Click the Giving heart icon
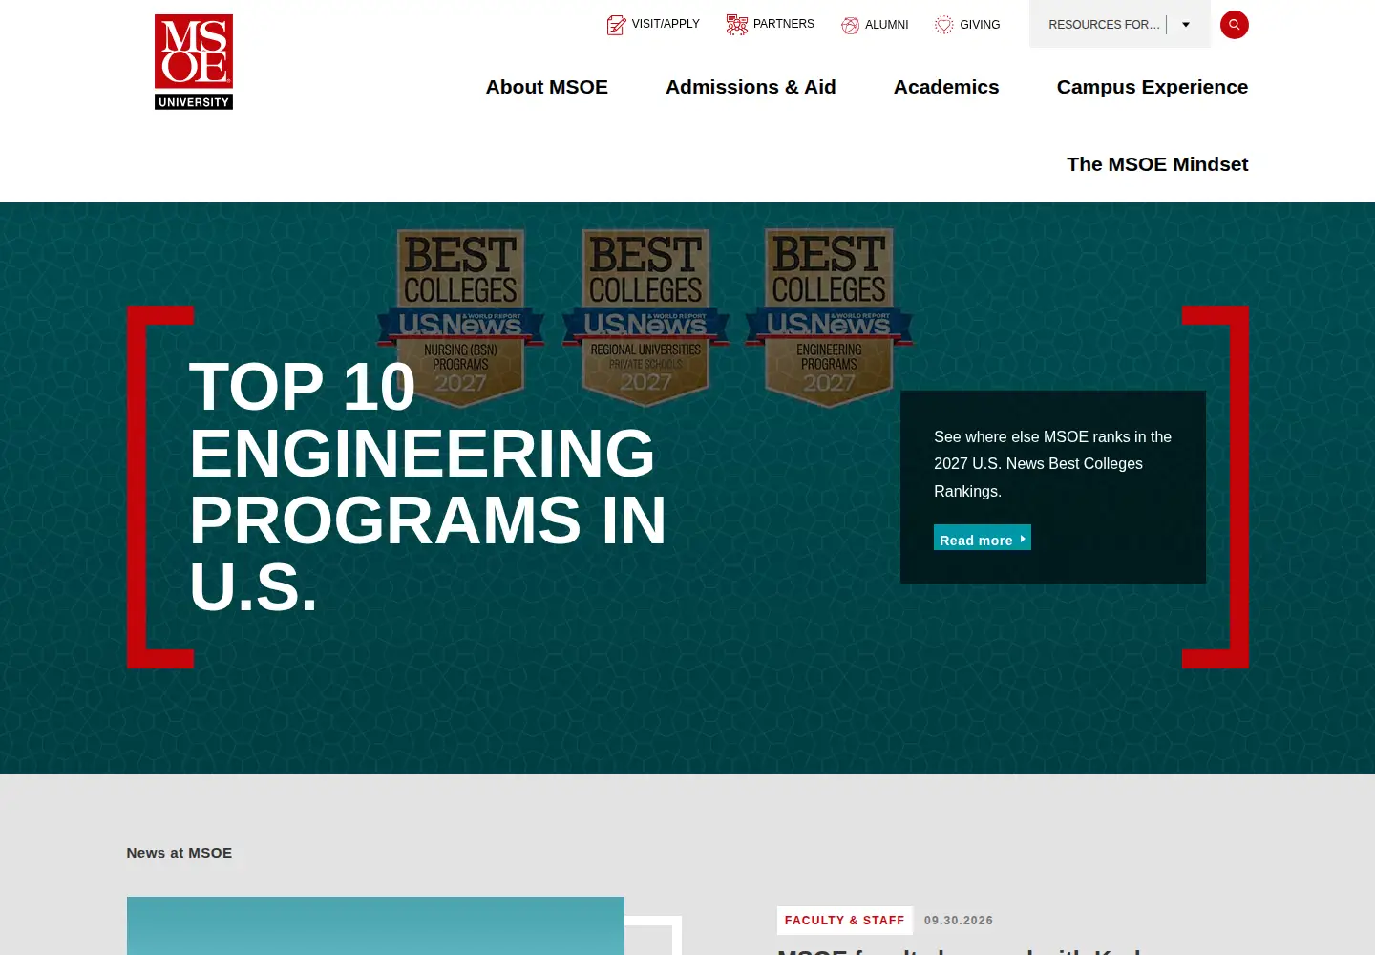1375x955 pixels. coord(944,25)
